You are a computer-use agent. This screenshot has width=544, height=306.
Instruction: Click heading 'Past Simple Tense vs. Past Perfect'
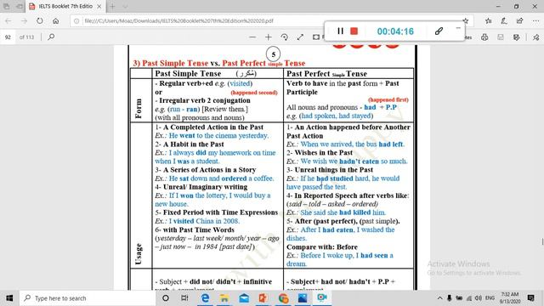tap(219, 63)
